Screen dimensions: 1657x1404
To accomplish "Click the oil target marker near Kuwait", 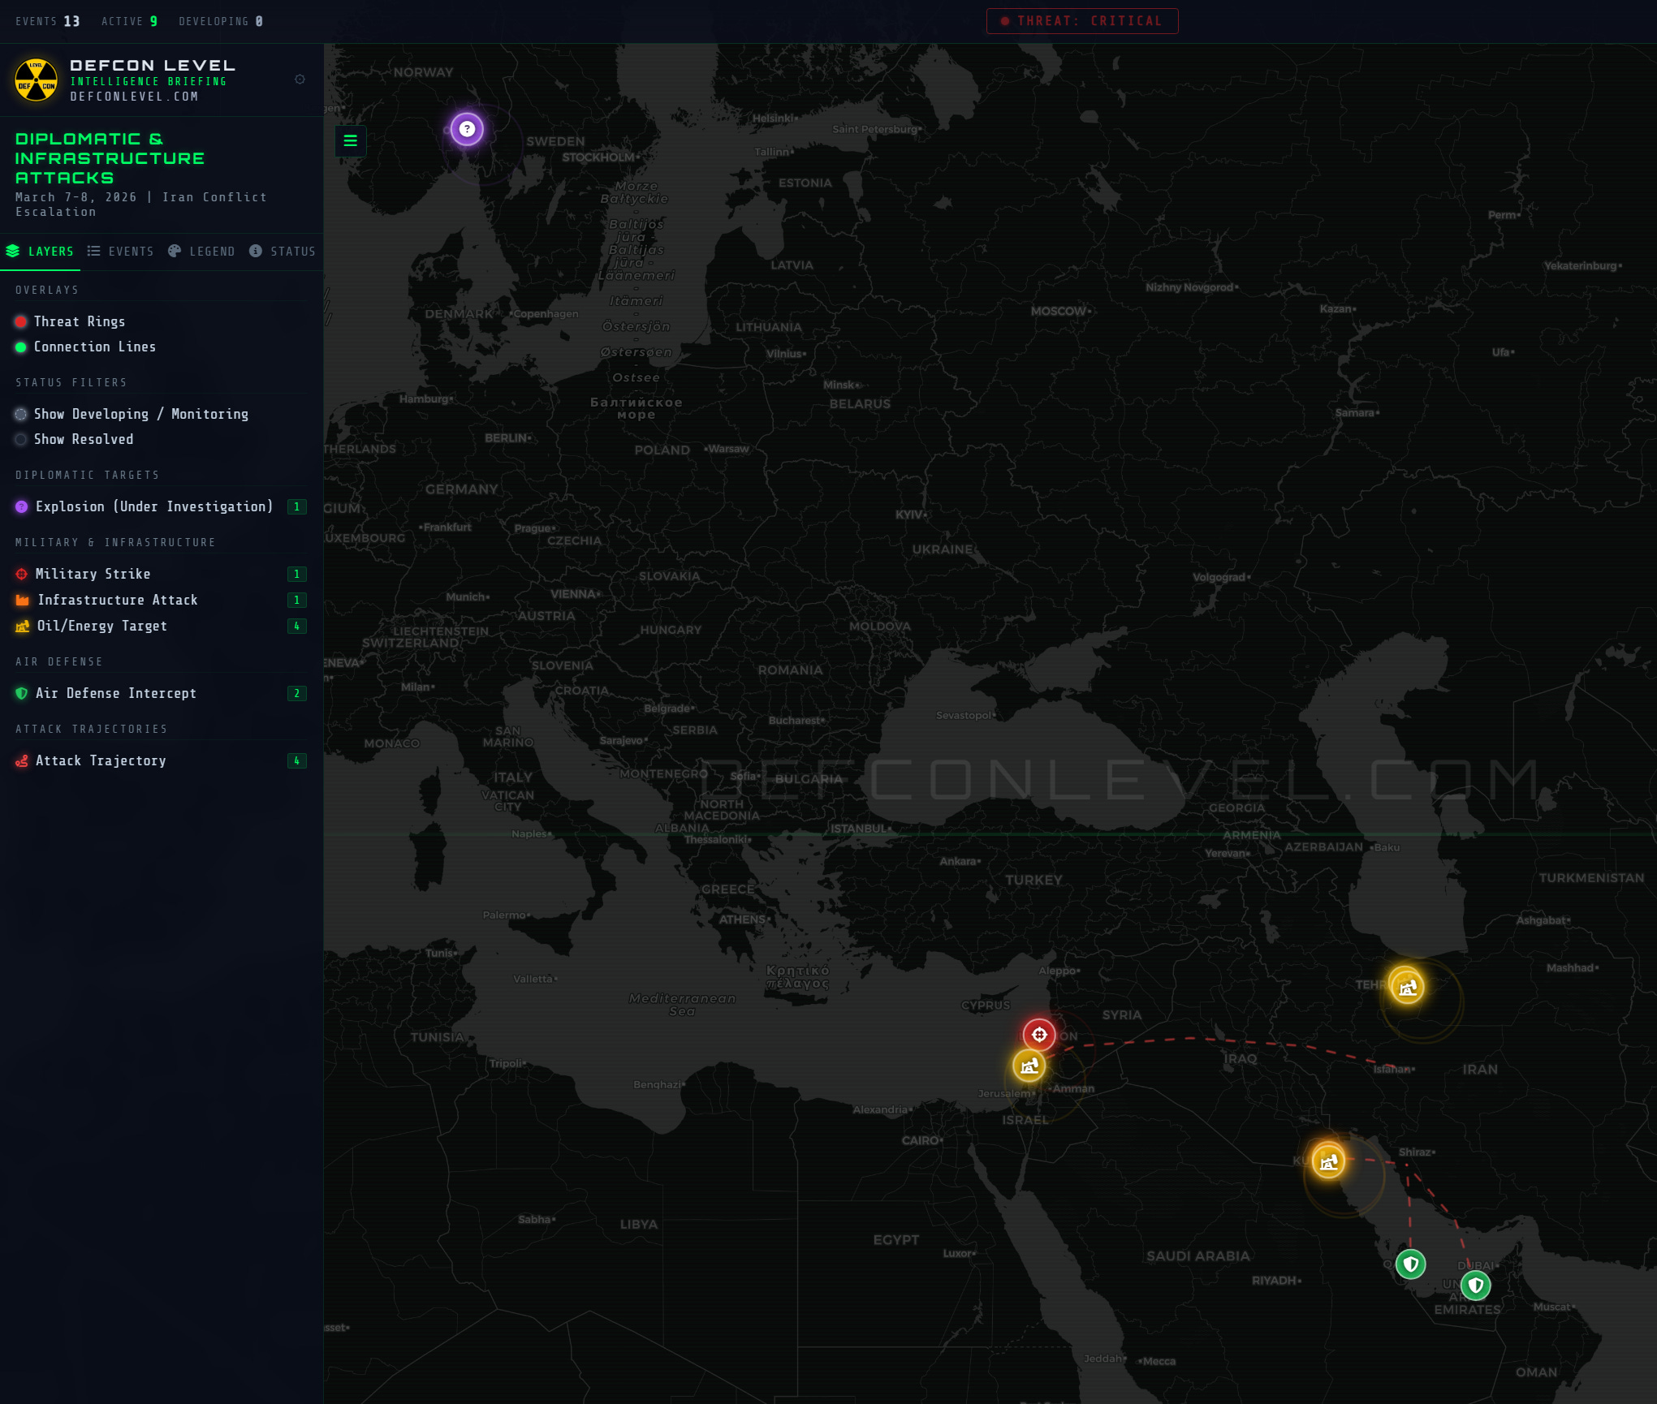I will (x=1328, y=1161).
